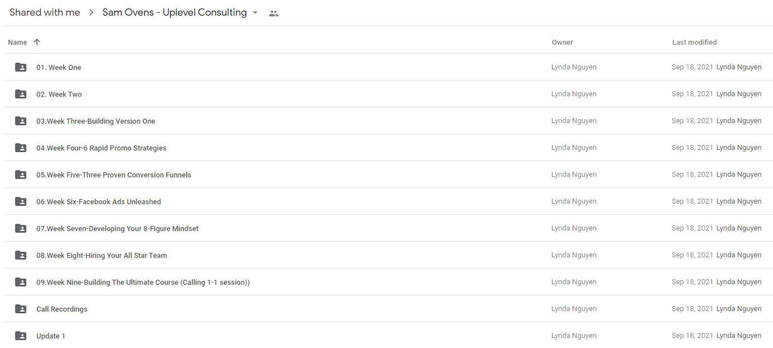Click Sep 18, 2021 date in Update 1 row
Viewport: 773px width, 348px height.
[x=692, y=336]
